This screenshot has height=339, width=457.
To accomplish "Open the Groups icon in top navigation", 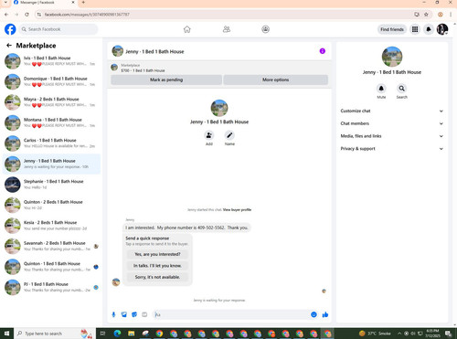I will [x=266, y=29].
